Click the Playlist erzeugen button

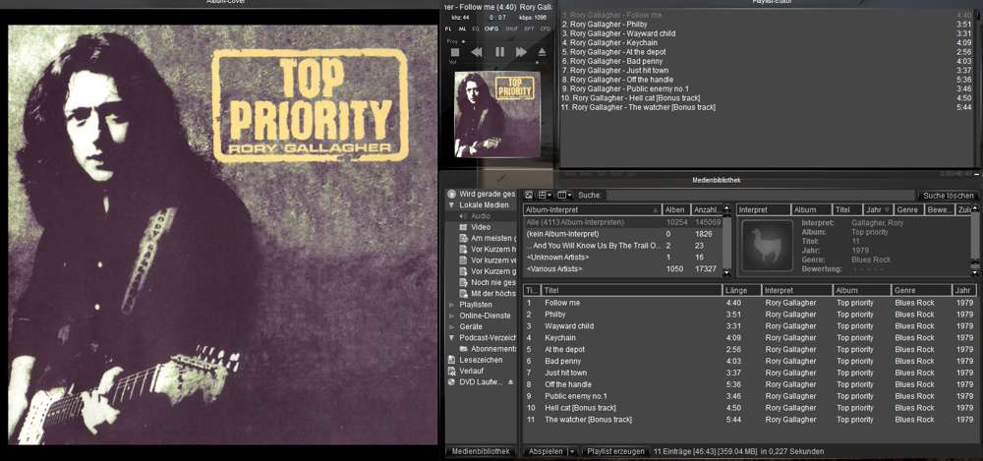point(615,451)
